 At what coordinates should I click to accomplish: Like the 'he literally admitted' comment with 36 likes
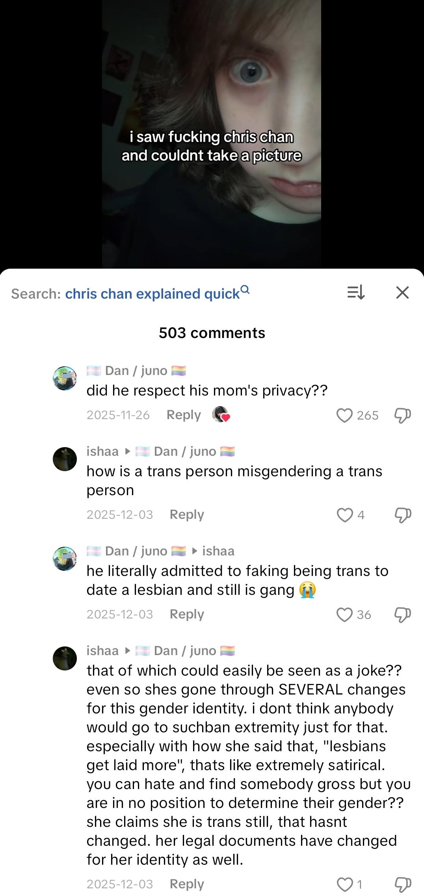click(x=344, y=615)
